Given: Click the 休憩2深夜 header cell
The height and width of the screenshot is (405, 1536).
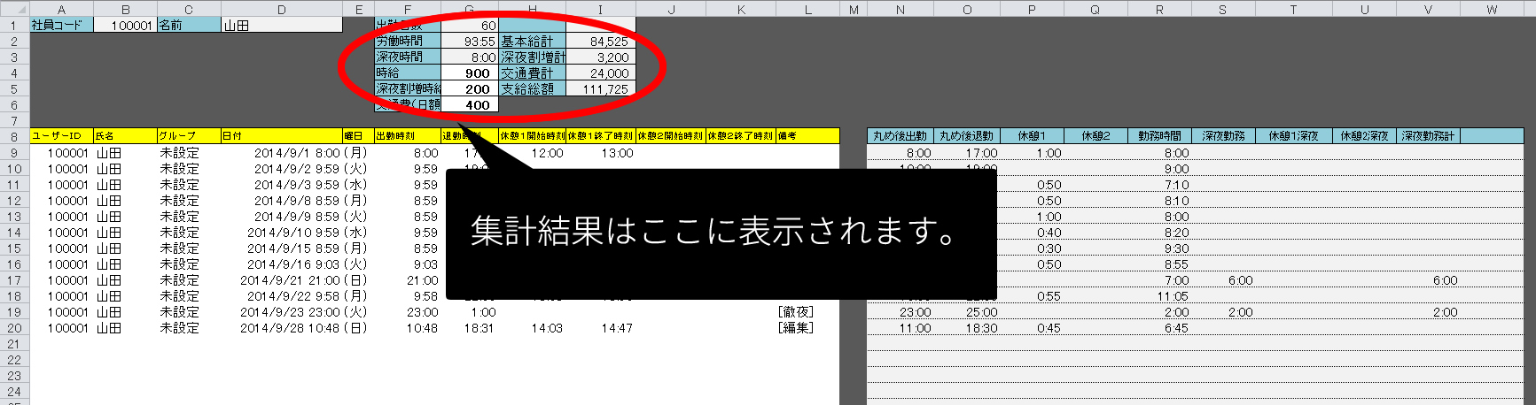Looking at the screenshot, I should (1364, 136).
